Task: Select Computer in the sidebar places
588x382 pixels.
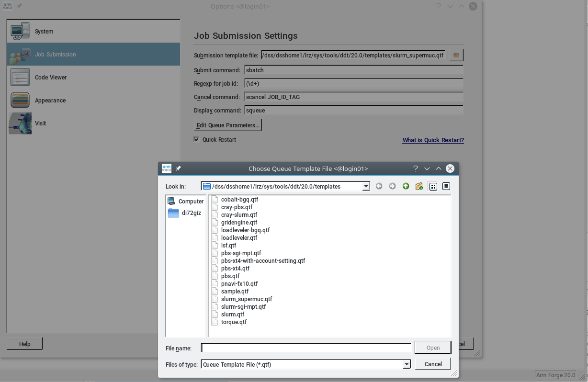Action: (x=186, y=202)
